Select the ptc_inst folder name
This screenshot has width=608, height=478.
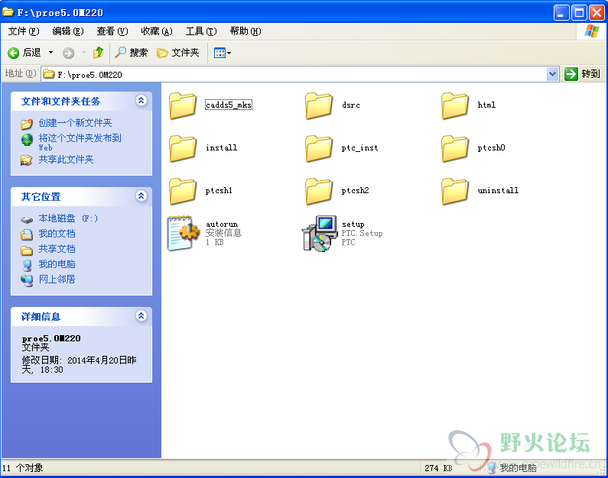tap(359, 148)
